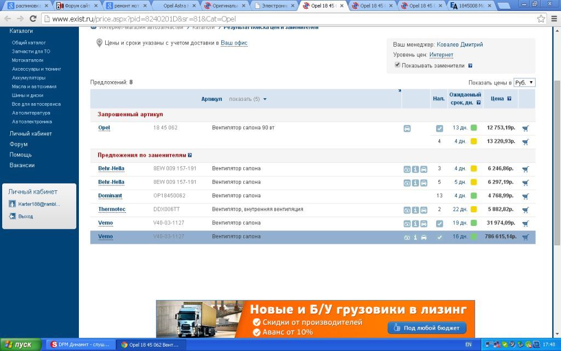Switch to DFM Динамит taskbar window
Viewport: 561px width, 351px height.
[81, 344]
